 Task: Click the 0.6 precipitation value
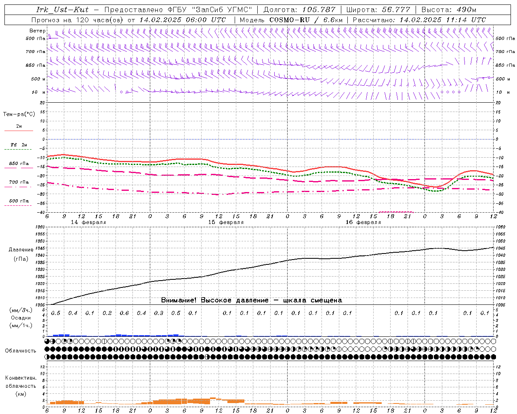pos(124,313)
